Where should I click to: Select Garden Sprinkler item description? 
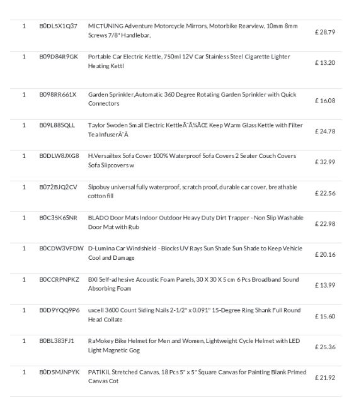coord(192,99)
